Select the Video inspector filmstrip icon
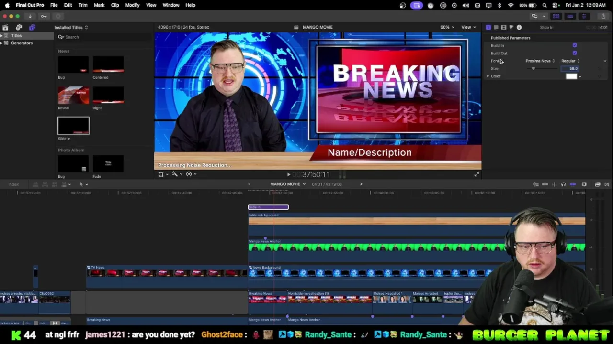Image resolution: width=613 pixels, height=344 pixels. [503, 27]
